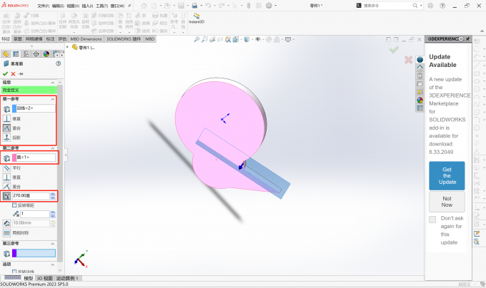Switch to the 草图 command tab
Screen dimensions: 486x288
point(18,39)
